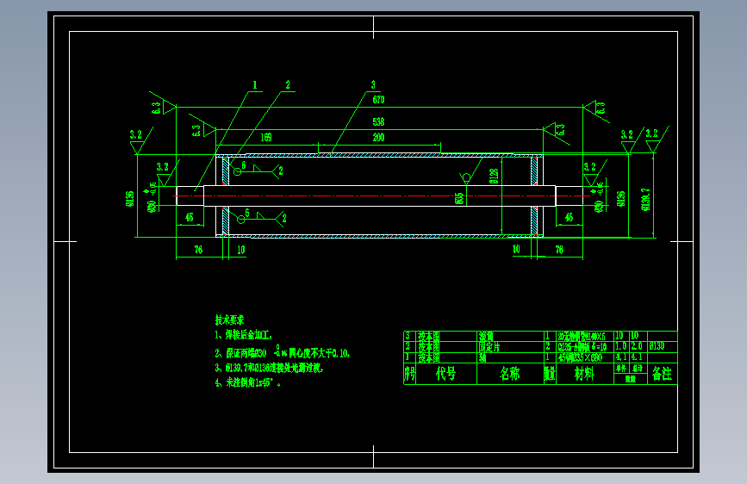Viewport: 747px width, 484px height.
Task: Pick the 200 dimension value
Action: click(x=378, y=138)
